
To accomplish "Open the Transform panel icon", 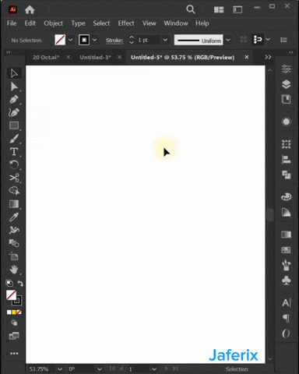I will tap(287, 144).
